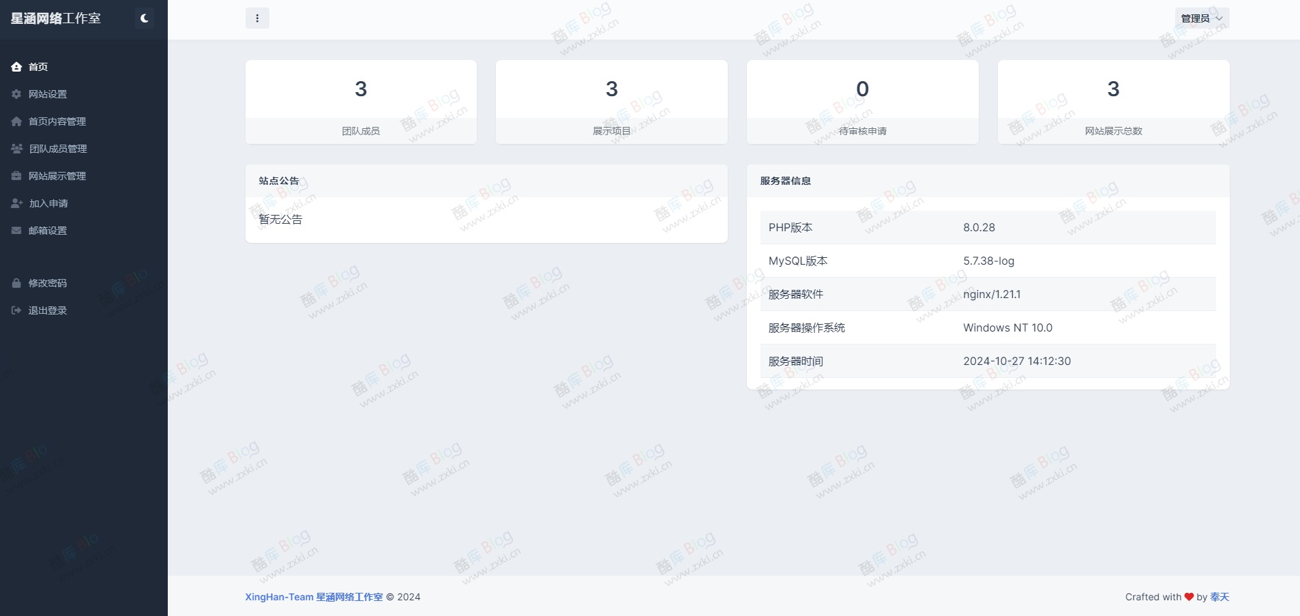Select the 加入申请 menu item

click(x=48, y=203)
